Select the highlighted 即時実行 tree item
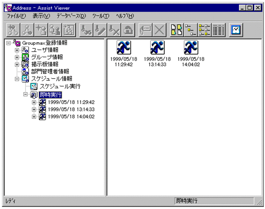Viewport: 265px width, 209px height. coord(50,95)
